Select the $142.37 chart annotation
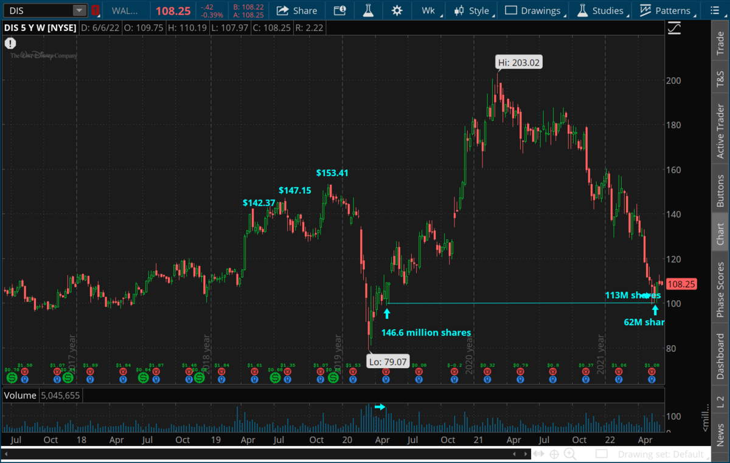This screenshot has height=463, width=730. pyautogui.click(x=259, y=203)
